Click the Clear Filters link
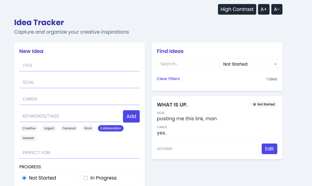 click(x=168, y=79)
